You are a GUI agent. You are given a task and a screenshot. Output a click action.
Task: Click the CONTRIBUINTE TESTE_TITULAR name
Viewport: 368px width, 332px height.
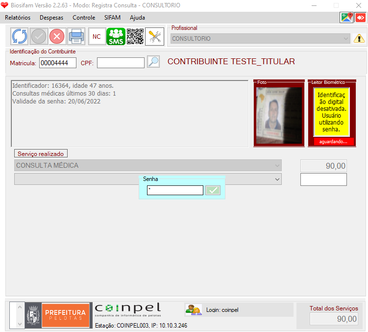(x=231, y=62)
